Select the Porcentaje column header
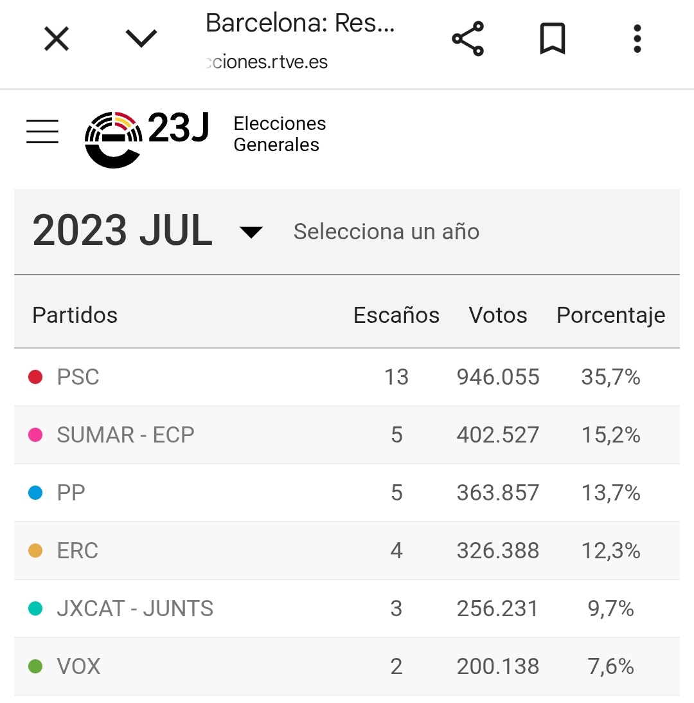This screenshot has height=703, width=694. pyautogui.click(x=610, y=316)
